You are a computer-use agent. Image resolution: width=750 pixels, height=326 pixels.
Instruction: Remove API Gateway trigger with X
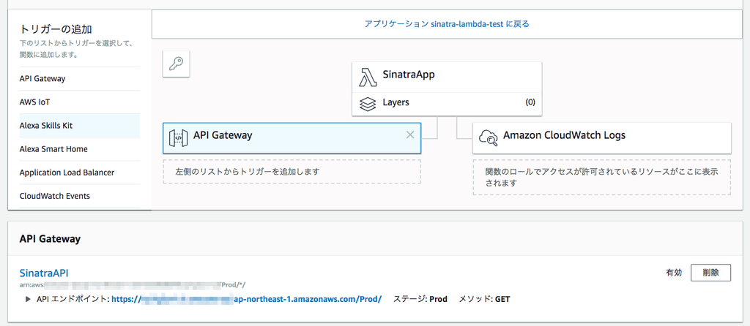click(x=410, y=134)
